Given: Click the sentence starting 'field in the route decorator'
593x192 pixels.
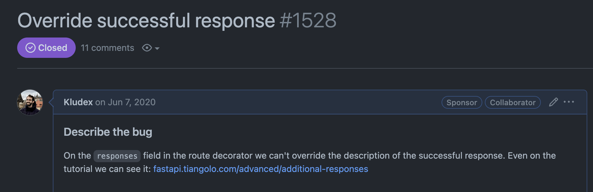Looking at the screenshot, I should click(x=318, y=156).
